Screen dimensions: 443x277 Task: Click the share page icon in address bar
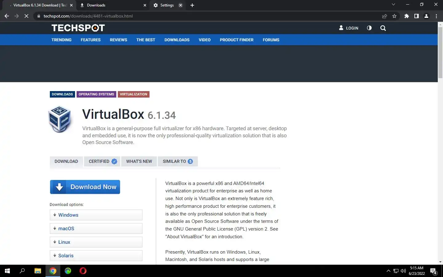click(x=385, y=16)
